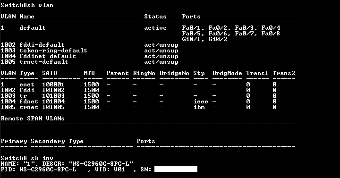Select the 'BrdgMode' column header
The image size is (340, 178).
tap(227, 73)
